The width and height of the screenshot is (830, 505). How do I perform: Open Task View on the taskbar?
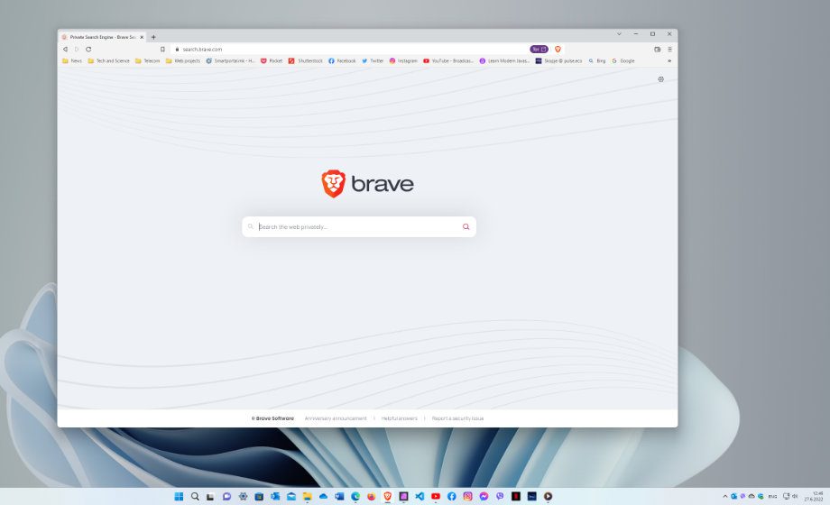tap(211, 497)
